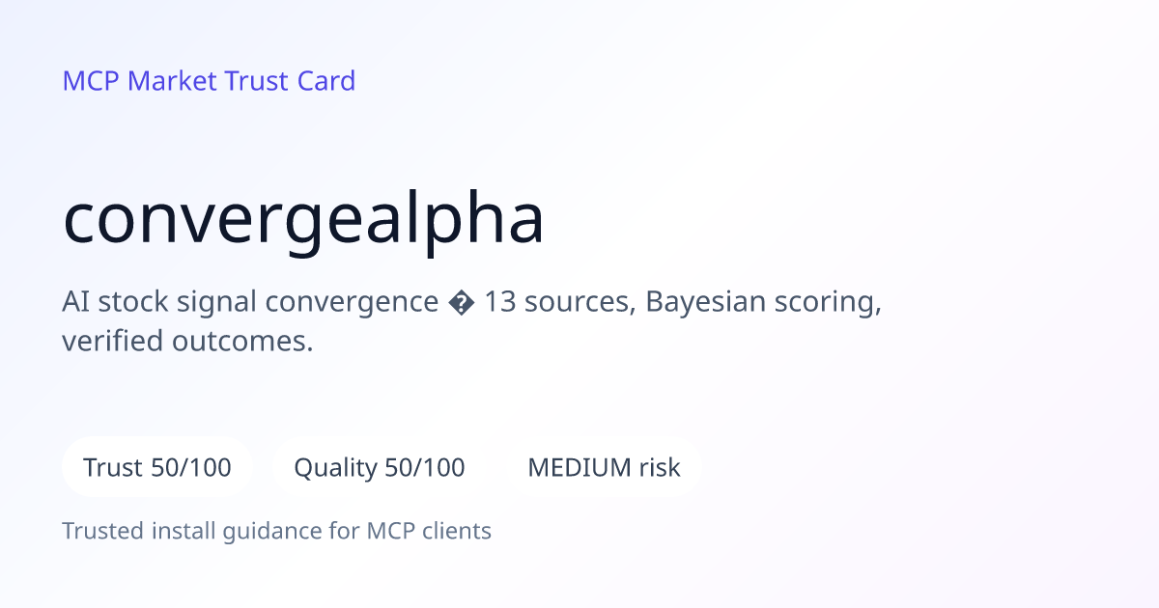Click 'AI stock signal convergence' description text

[x=250, y=303]
